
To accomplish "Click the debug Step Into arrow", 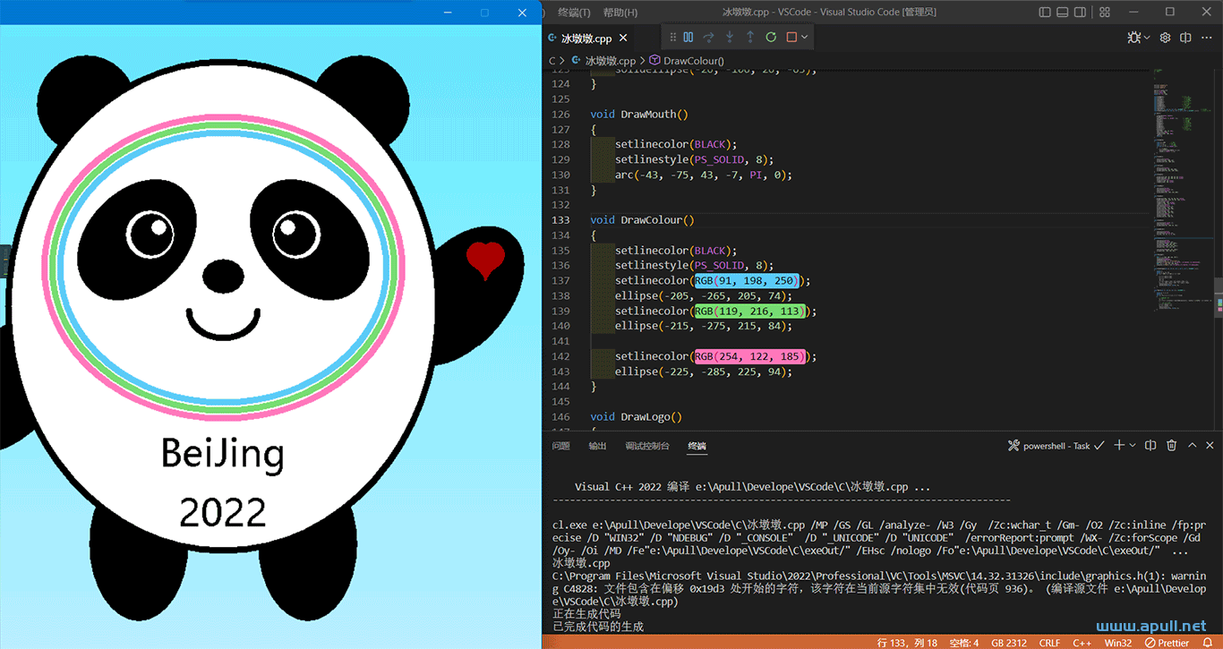I will coord(730,38).
